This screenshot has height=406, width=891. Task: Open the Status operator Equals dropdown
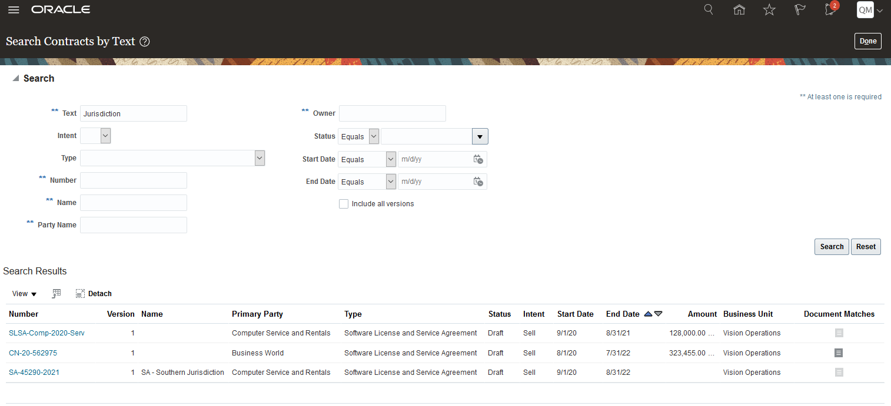click(x=359, y=136)
